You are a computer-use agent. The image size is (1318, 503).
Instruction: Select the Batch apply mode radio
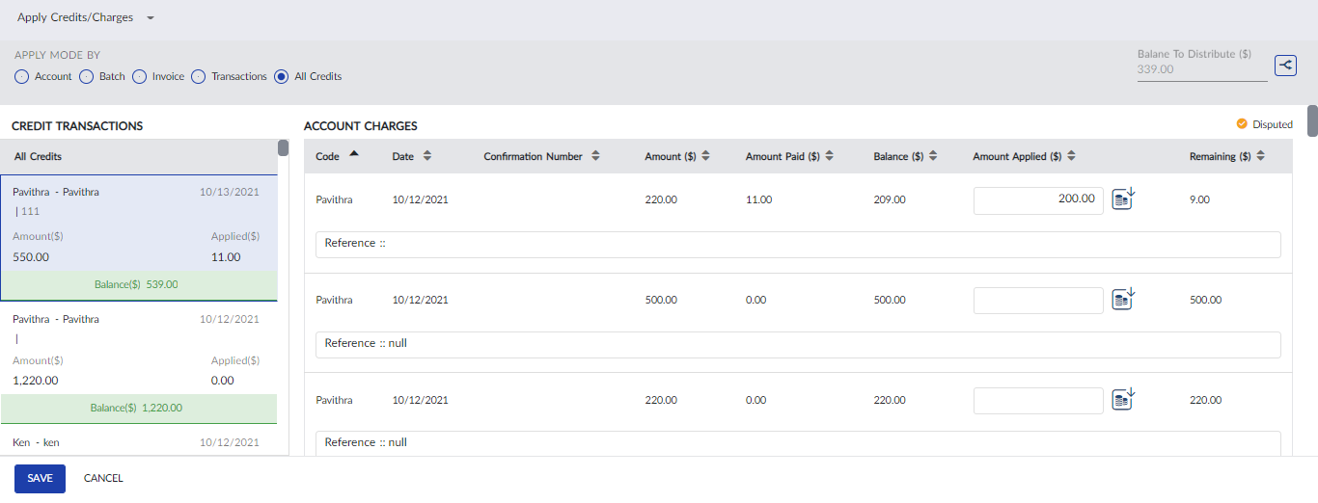[86, 76]
